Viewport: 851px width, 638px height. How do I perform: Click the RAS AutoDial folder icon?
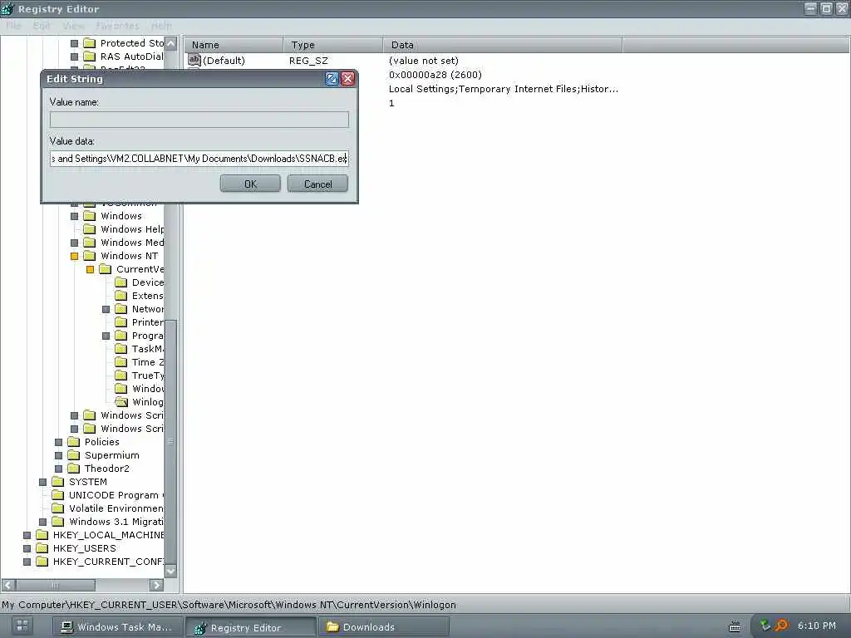[90, 56]
